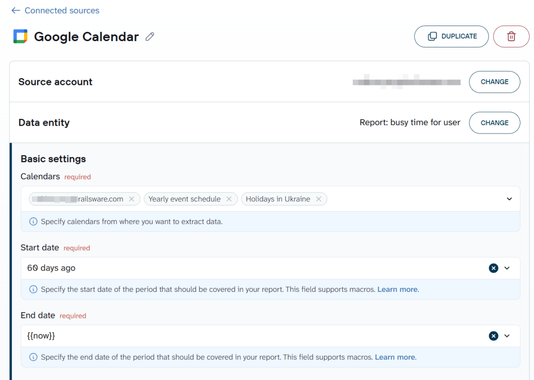Viewport: 534px width, 380px height.
Task: Delete the source with trash icon
Action: tap(511, 36)
